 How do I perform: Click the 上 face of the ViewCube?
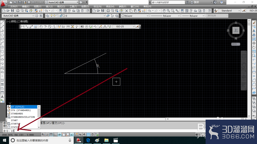[236, 30]
